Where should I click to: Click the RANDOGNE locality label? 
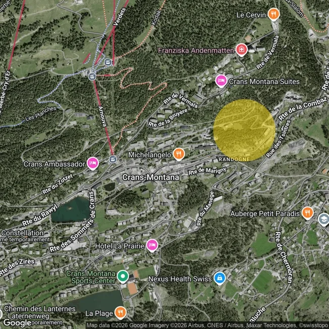pos(234,159)
